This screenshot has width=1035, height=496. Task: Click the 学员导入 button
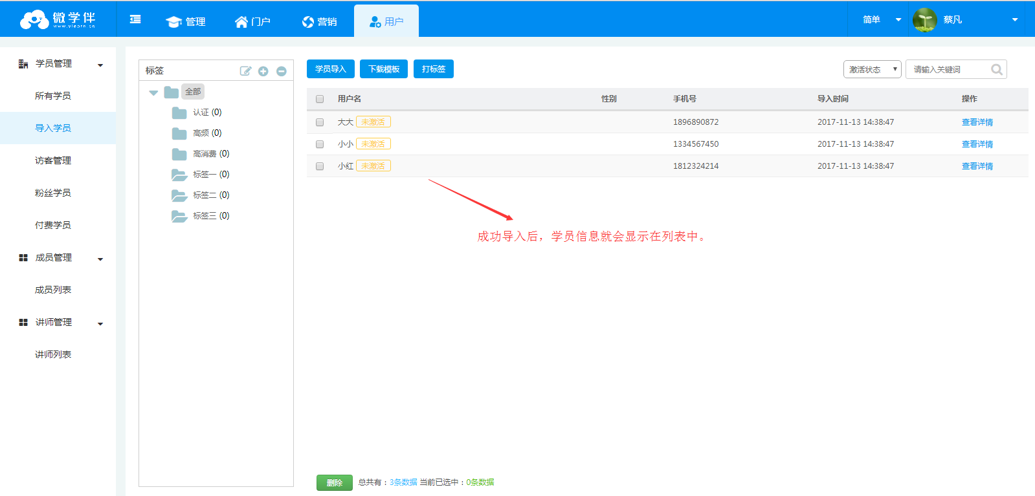330,69
